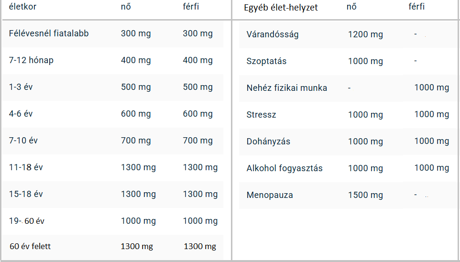Select the 'Félévesnél fiatalabb' row label

click(x=49, y=33)
